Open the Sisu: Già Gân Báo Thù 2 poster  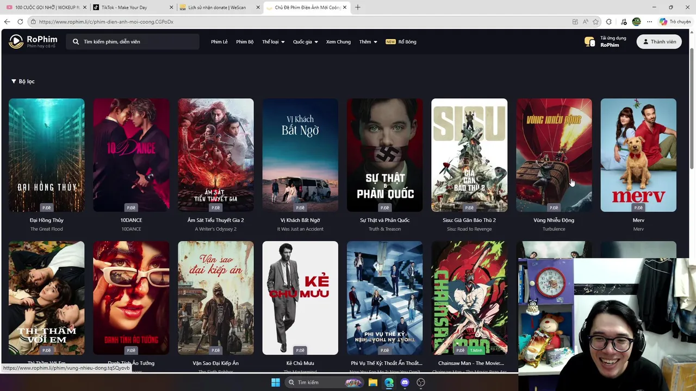[469, 155]
